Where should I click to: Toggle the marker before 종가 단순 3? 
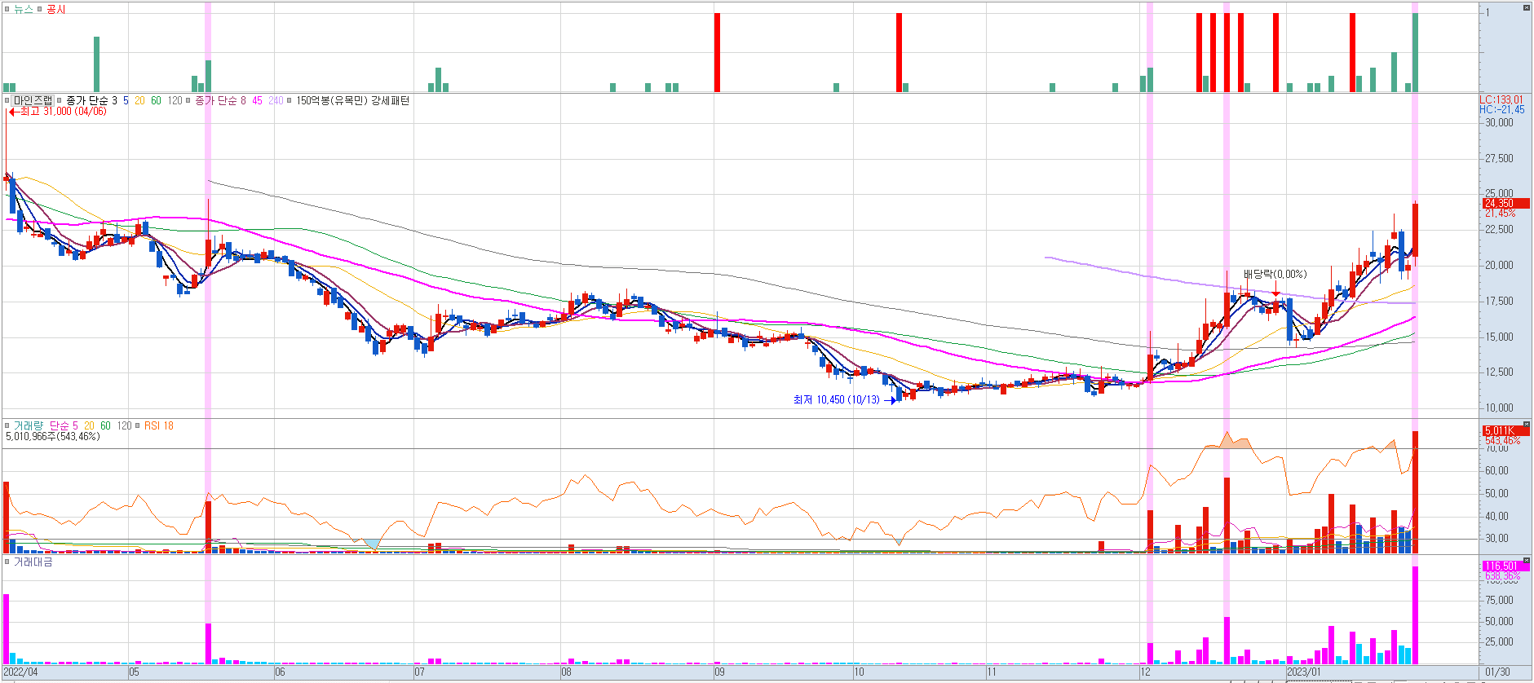click(x=60, y=101)
